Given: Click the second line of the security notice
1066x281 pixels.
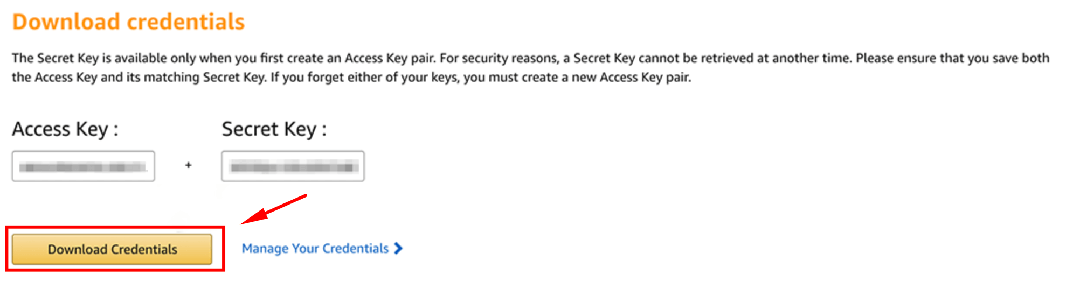Looking at the screenshot, I should (351, 78).
